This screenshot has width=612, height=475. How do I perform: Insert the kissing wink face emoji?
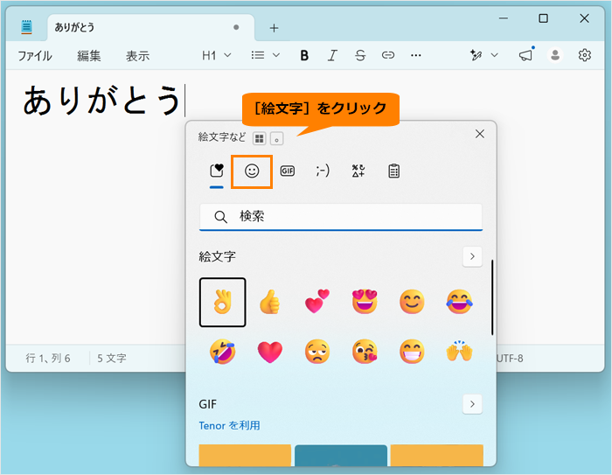tap(365, 352)
